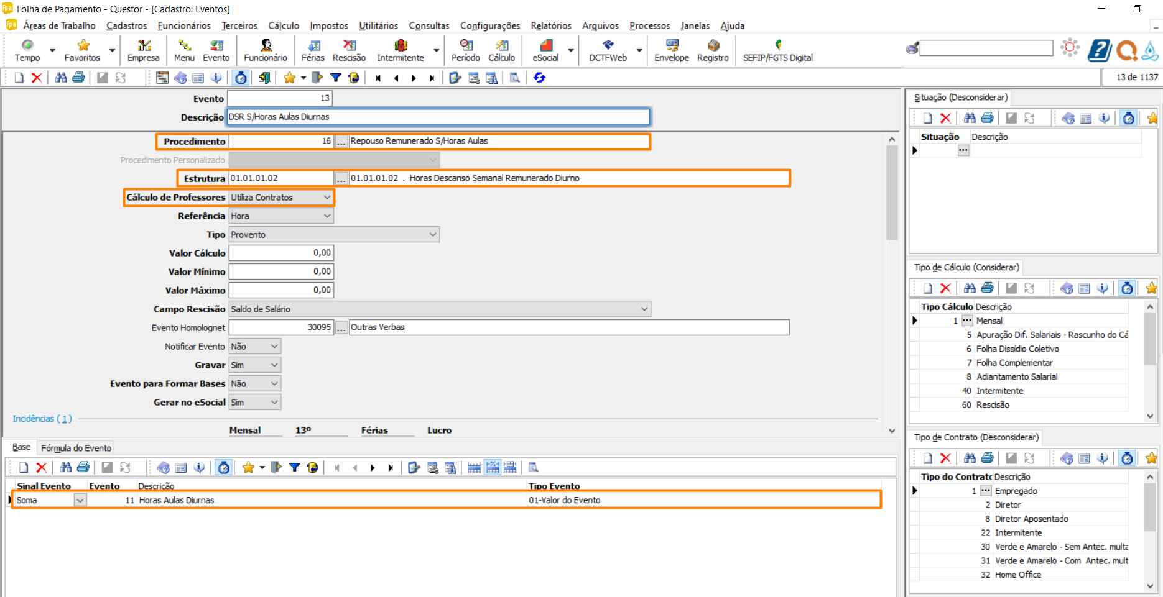The height and width of the screenshot is (597, 1163).
Task: Open the Relatórios menu
Action: click(x=550, y=25)
